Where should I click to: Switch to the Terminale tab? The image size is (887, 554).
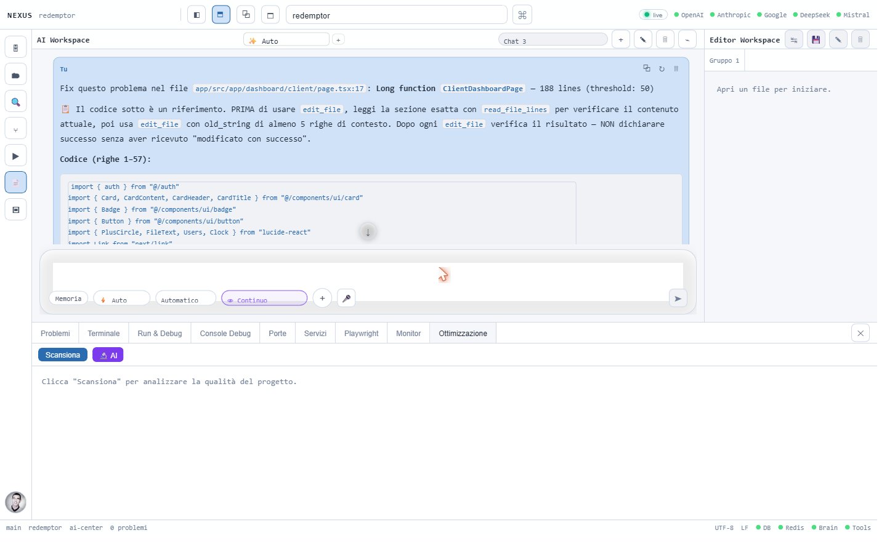103,333
